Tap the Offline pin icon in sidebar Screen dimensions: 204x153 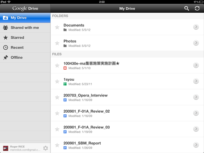click(x=6, y=57)
